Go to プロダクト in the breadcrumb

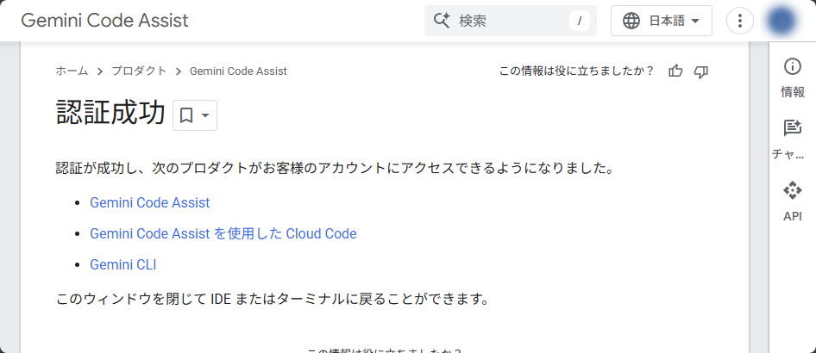pos(139,71)
